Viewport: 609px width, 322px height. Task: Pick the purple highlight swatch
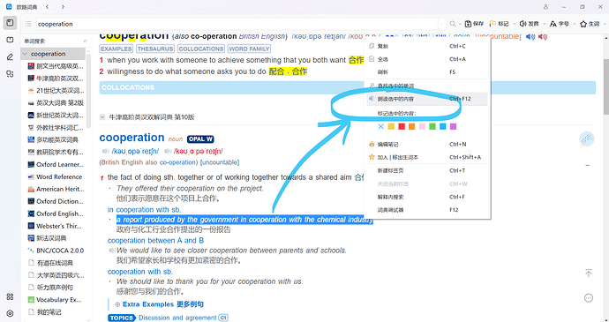(453, 127)
